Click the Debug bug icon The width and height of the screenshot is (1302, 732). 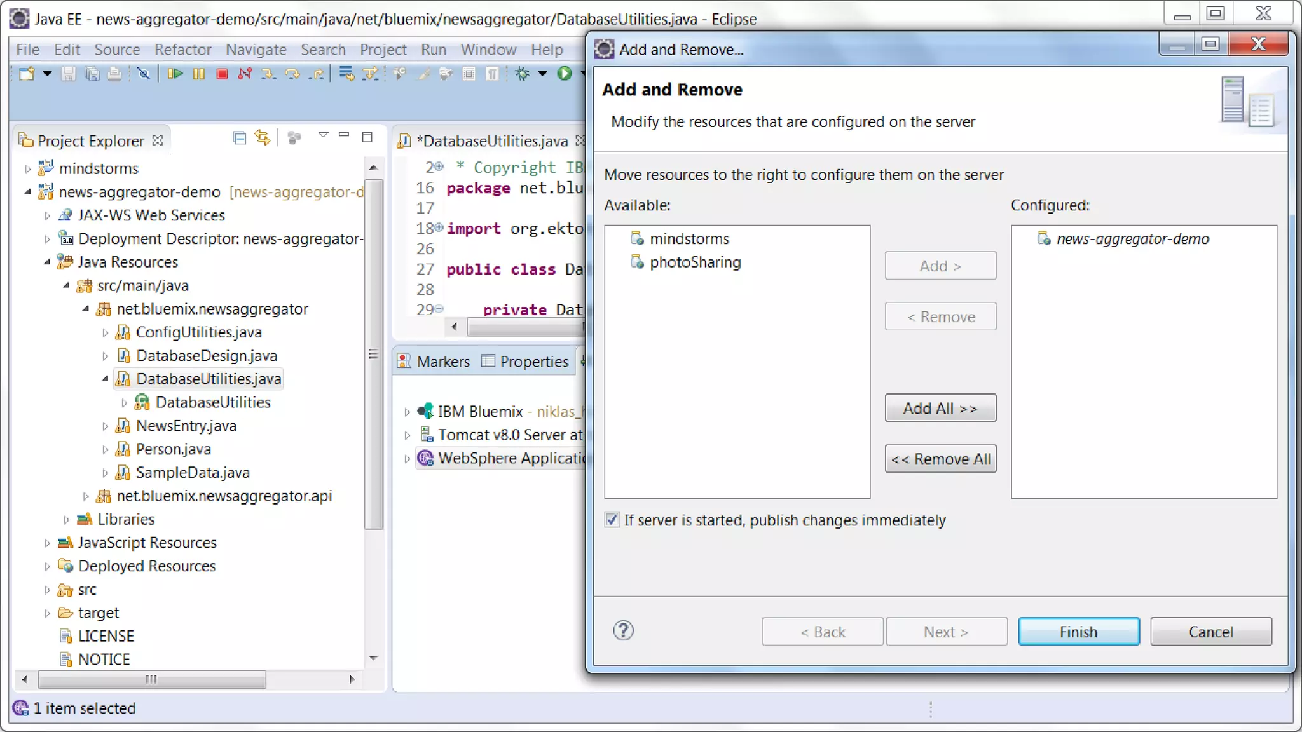522,74
